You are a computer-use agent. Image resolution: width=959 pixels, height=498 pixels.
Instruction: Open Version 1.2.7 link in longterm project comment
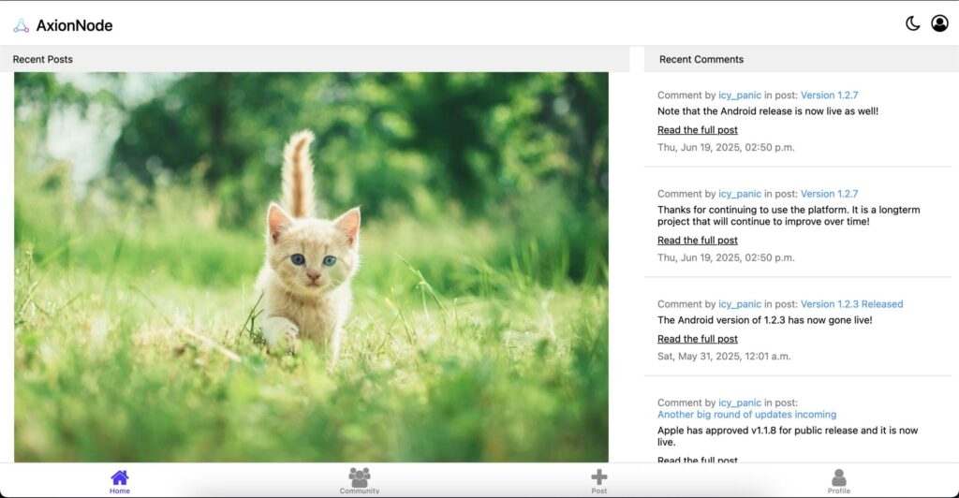829,194
